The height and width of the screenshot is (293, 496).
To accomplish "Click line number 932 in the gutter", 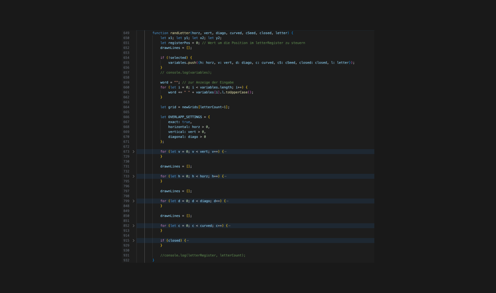I will tap(126, 260).
